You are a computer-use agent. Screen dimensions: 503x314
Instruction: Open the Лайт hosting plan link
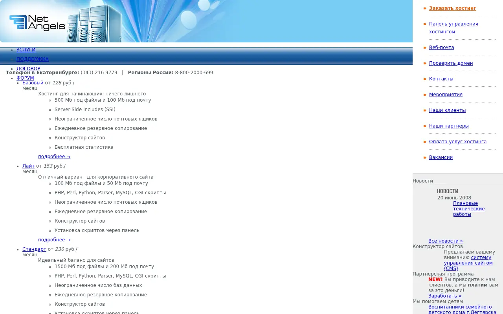click(x=28, y=166)
